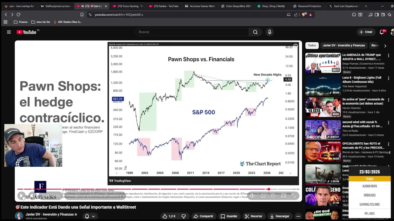Click the Recortar clip button
The width and height of the screenshot is (394, 221).
coord(253,216)
